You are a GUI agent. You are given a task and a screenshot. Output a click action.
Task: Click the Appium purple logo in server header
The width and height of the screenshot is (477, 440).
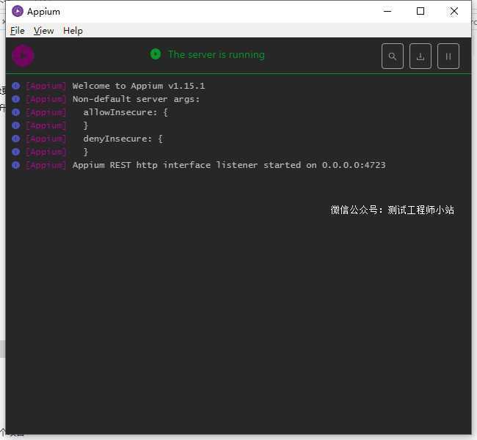(23, 56)
